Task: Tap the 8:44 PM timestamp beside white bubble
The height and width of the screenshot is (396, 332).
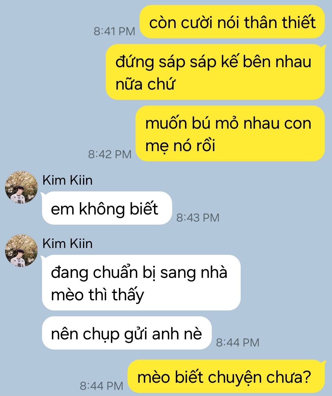Action: (x=238, y=342)
